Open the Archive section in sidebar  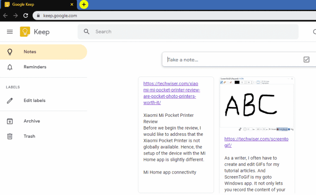click(x=32, y=121)
